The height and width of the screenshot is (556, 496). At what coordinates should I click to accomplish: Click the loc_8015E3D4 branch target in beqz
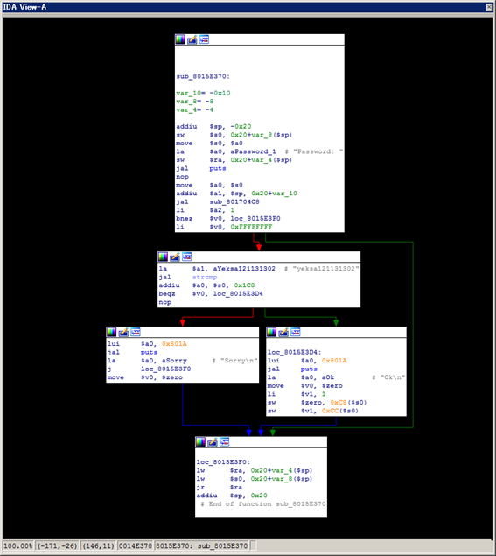click(238, 293)
